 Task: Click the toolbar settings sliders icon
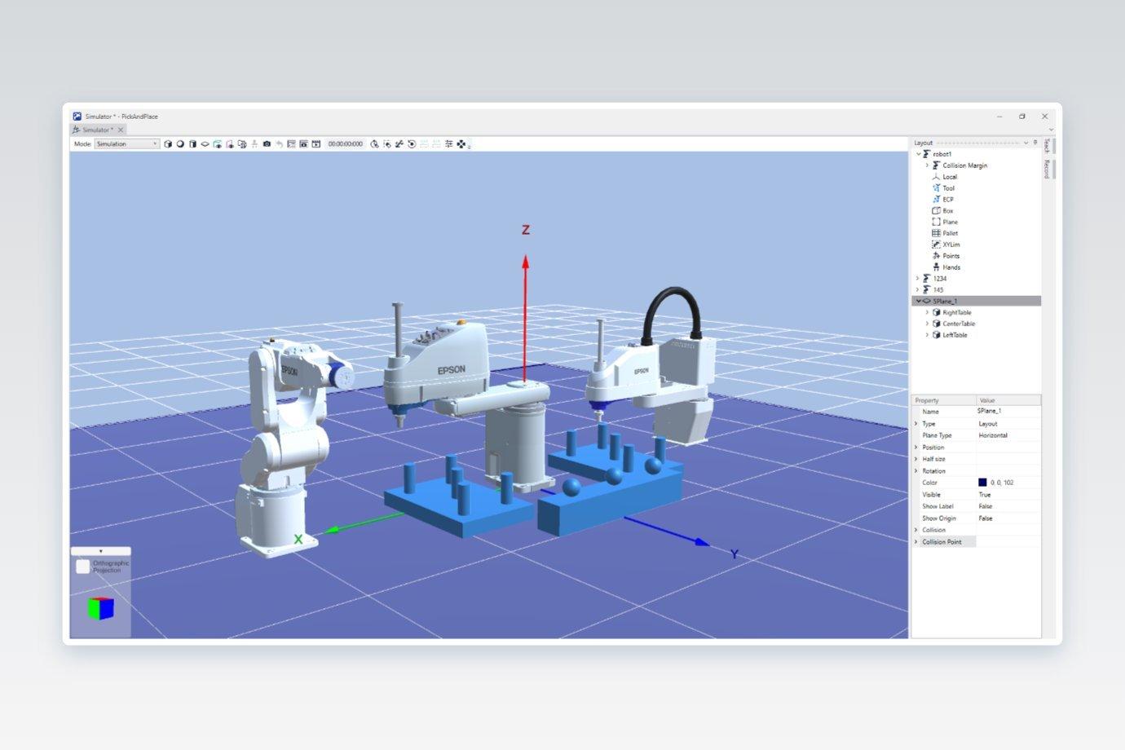click(x=448, y=144)
